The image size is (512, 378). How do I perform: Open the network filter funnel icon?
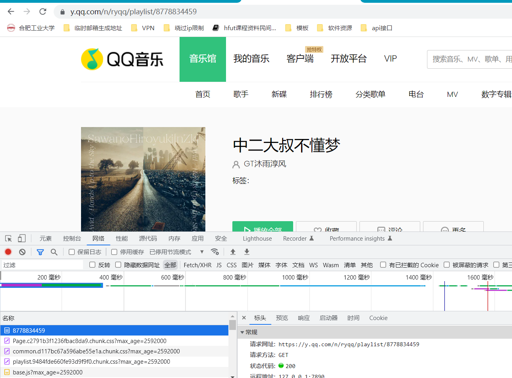[40, 252]
